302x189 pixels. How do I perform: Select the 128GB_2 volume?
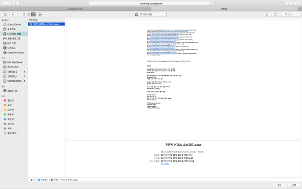tap(12, 71)
